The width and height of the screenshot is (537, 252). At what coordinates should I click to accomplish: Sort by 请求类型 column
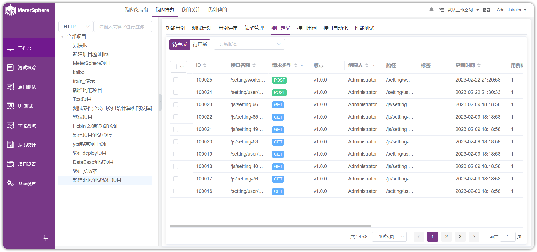(296, 65)
